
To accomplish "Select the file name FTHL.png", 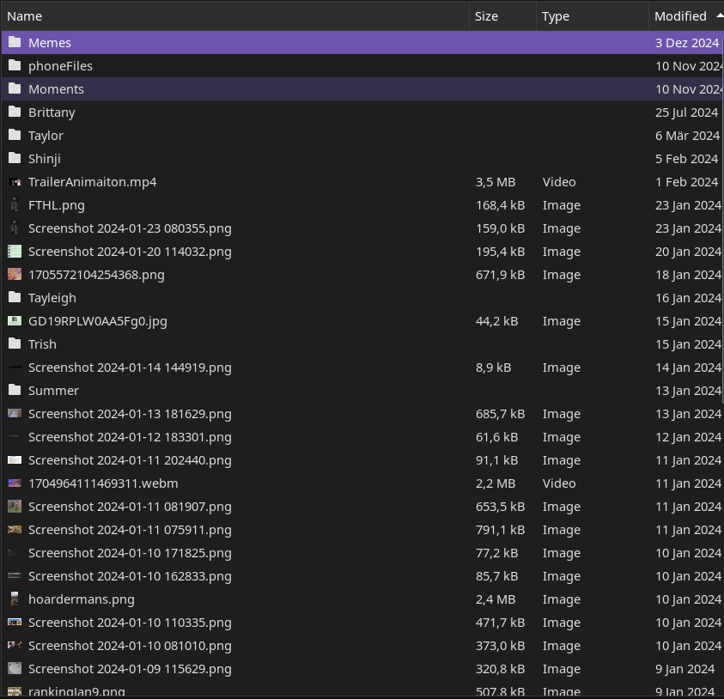I will 57,205.
